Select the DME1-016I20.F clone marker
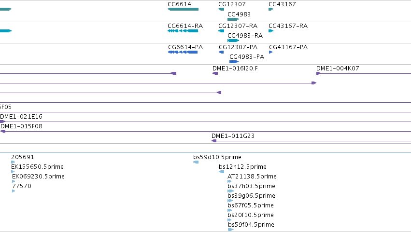Screen dimensions: 411x232 pos(215,73)
